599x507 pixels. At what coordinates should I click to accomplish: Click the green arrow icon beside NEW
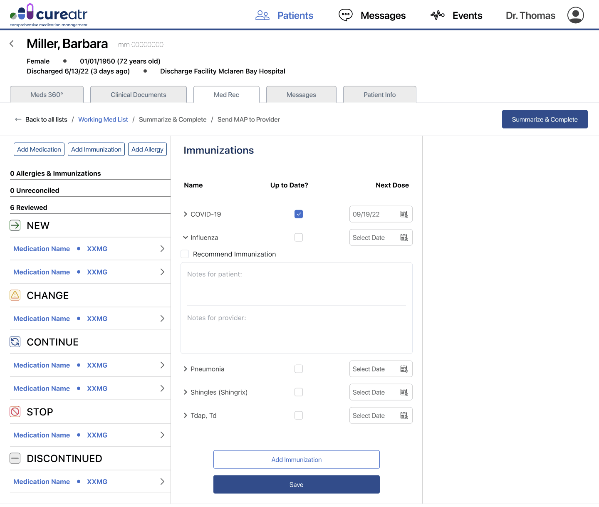pos(15,225)
